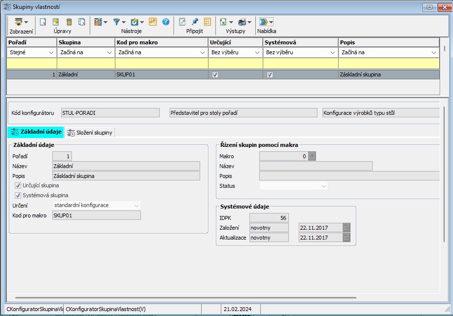Click the new record icon in Úpravy
Screen dimensions: 453x316
43,22
